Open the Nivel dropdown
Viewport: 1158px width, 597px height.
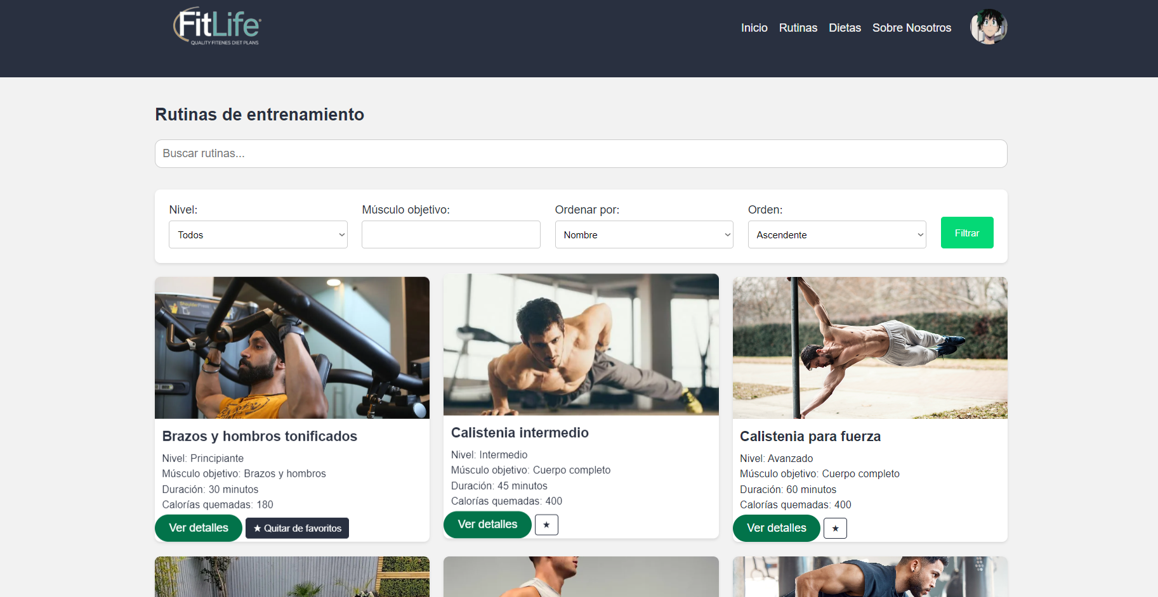[258, 234]
